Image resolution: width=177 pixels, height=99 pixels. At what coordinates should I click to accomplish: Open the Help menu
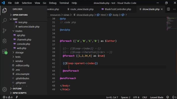[x=74, y=3]
